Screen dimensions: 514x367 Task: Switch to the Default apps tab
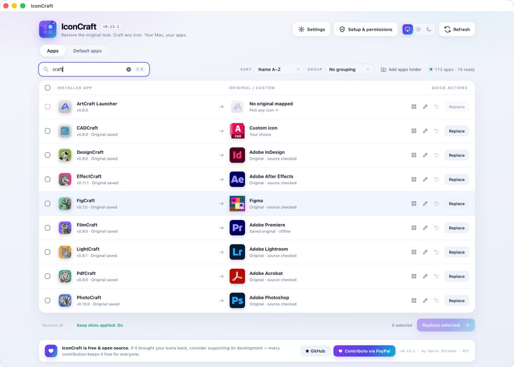[x=87, y=51]
